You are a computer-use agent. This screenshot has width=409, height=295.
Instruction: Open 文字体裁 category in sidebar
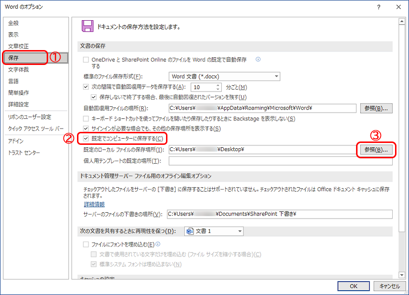[18, 69]
